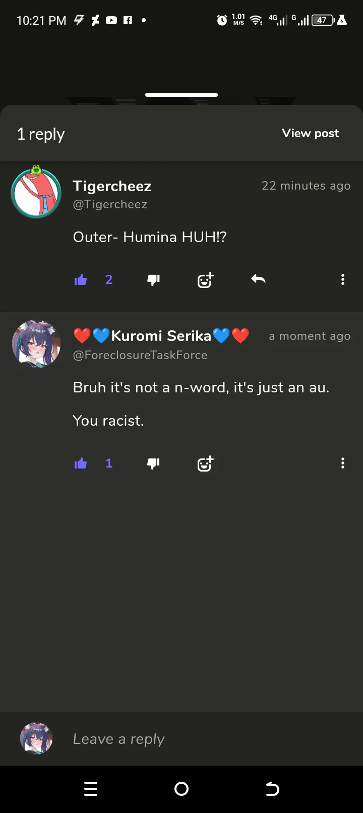Tap the Tigercheez username
363x813 pixels.
point(112,186)
